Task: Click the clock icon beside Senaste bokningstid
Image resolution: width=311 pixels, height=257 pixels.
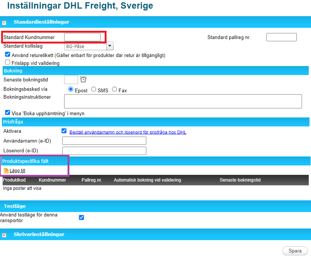Action: (83, 80)
